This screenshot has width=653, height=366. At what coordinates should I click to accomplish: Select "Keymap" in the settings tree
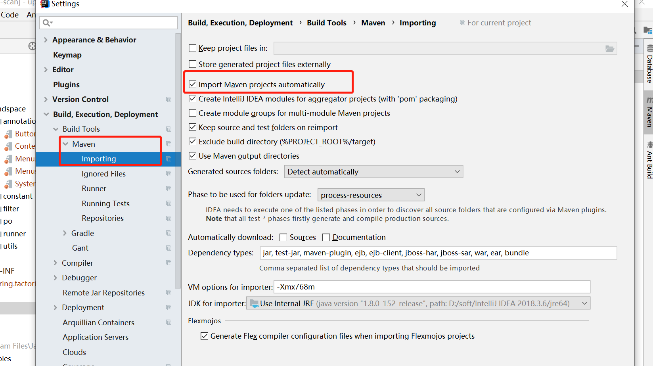pyautogui.click(x=67, y=55)
